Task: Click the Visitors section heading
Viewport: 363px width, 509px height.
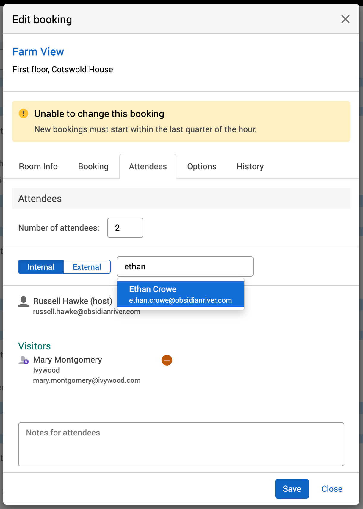Action: click(35, 346)
